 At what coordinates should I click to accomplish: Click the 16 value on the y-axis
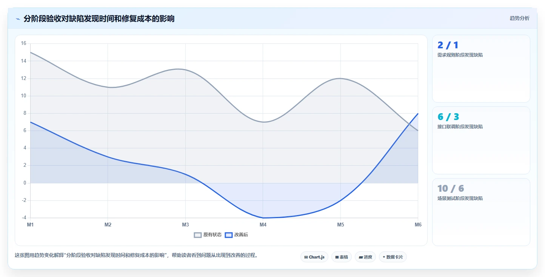(23, 43)
